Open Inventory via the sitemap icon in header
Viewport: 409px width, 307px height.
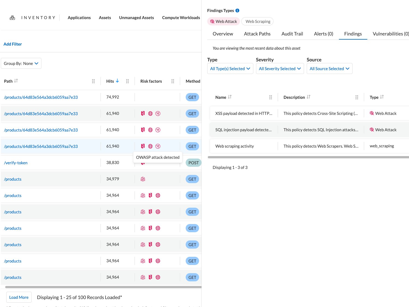[x=12, y=17]
